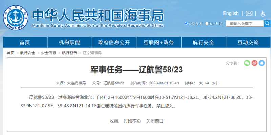Set font size to 大
271x135 pixels.
(x=201, y=83)
